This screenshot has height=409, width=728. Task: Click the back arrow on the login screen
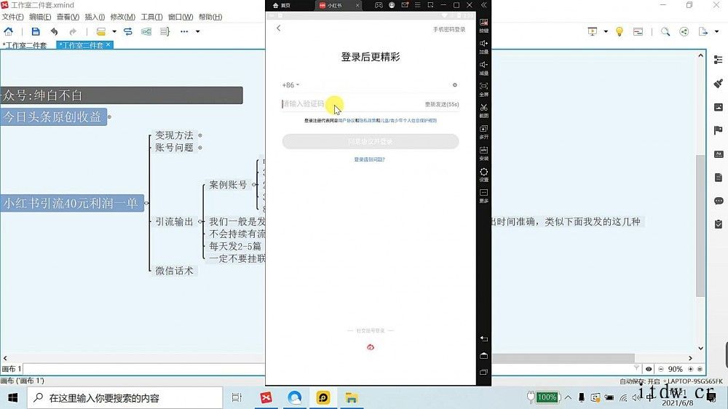[x=279, y=28]
